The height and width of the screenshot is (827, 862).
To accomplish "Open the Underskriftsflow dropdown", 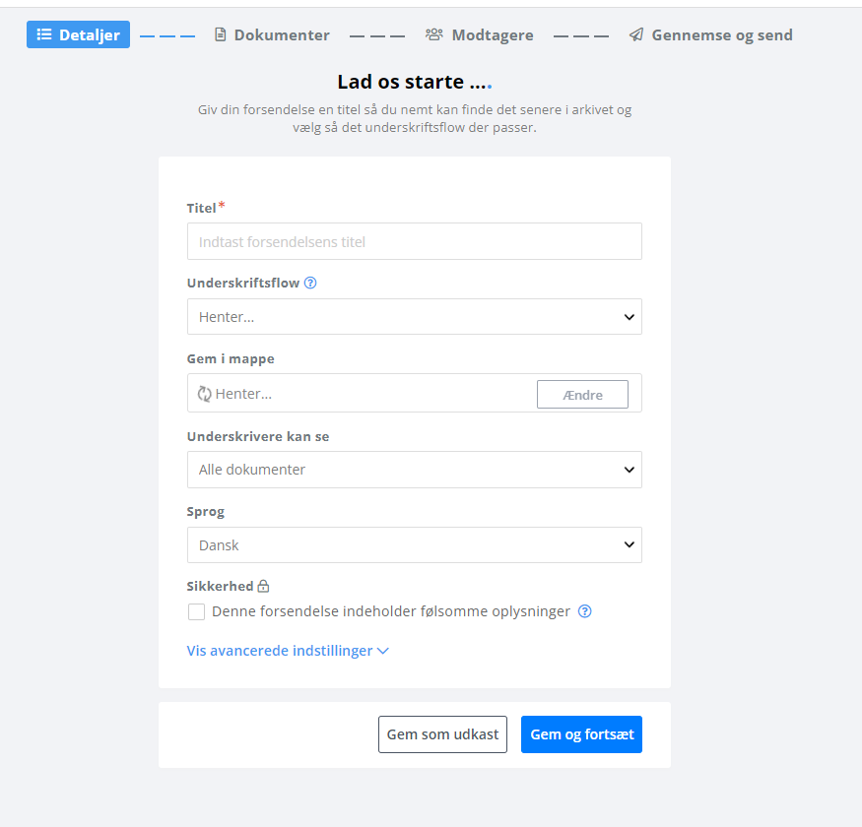I will [x=415, y=316].
